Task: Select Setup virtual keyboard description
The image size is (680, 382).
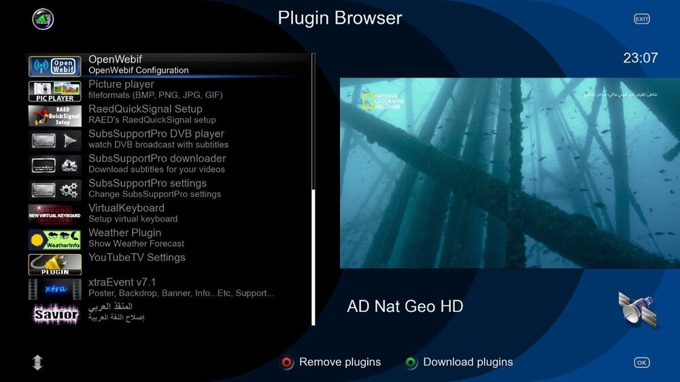Action: (x=133, y=219)
